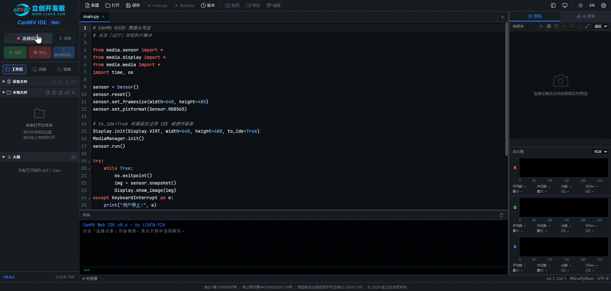Open the 适应 zoom fit dropdown
Viewport: 611px width, 291px height.
tap(600, 26)
